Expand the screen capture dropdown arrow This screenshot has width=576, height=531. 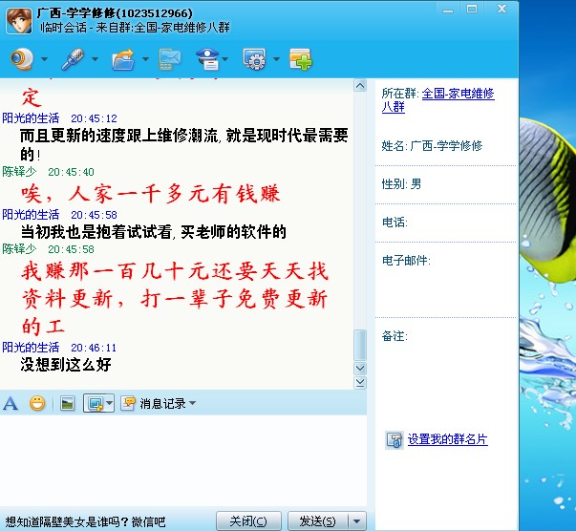[110, 403]
